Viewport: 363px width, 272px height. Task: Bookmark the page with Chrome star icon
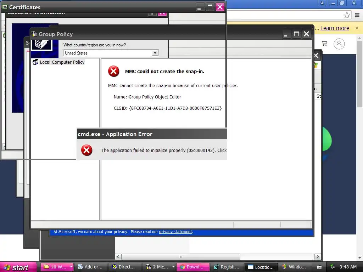[347, 15]
